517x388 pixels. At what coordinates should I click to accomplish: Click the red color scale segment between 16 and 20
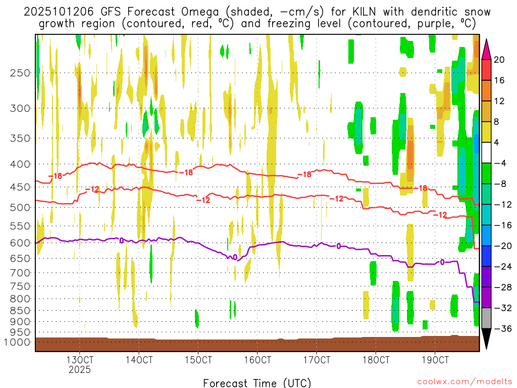pyautogui.click(x=486, y=70)
